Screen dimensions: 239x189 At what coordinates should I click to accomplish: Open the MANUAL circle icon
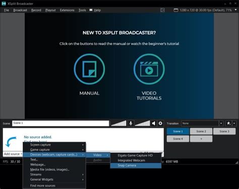click(x=89, y=69)
